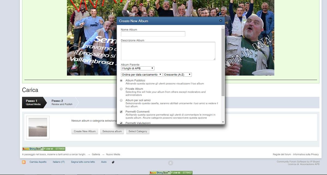This screenshot has width=327, height=175.
Task: Click the ShinyStat badge below the upload panel
Action: [44, 149]
